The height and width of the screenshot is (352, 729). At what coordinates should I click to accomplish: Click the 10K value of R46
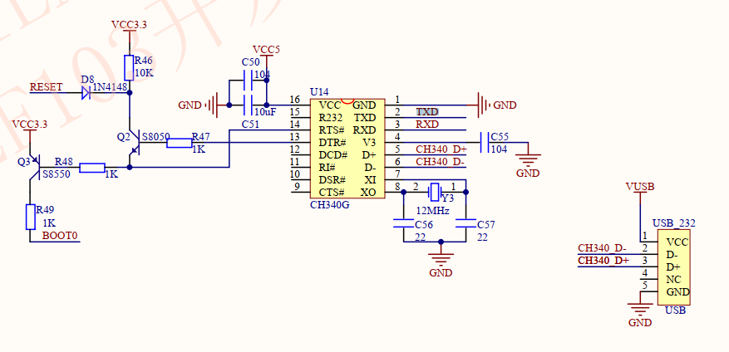(144, 73)
